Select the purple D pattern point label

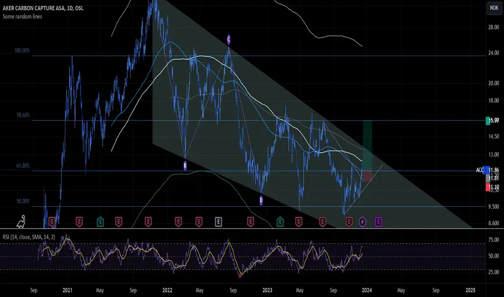click(261, 201)
